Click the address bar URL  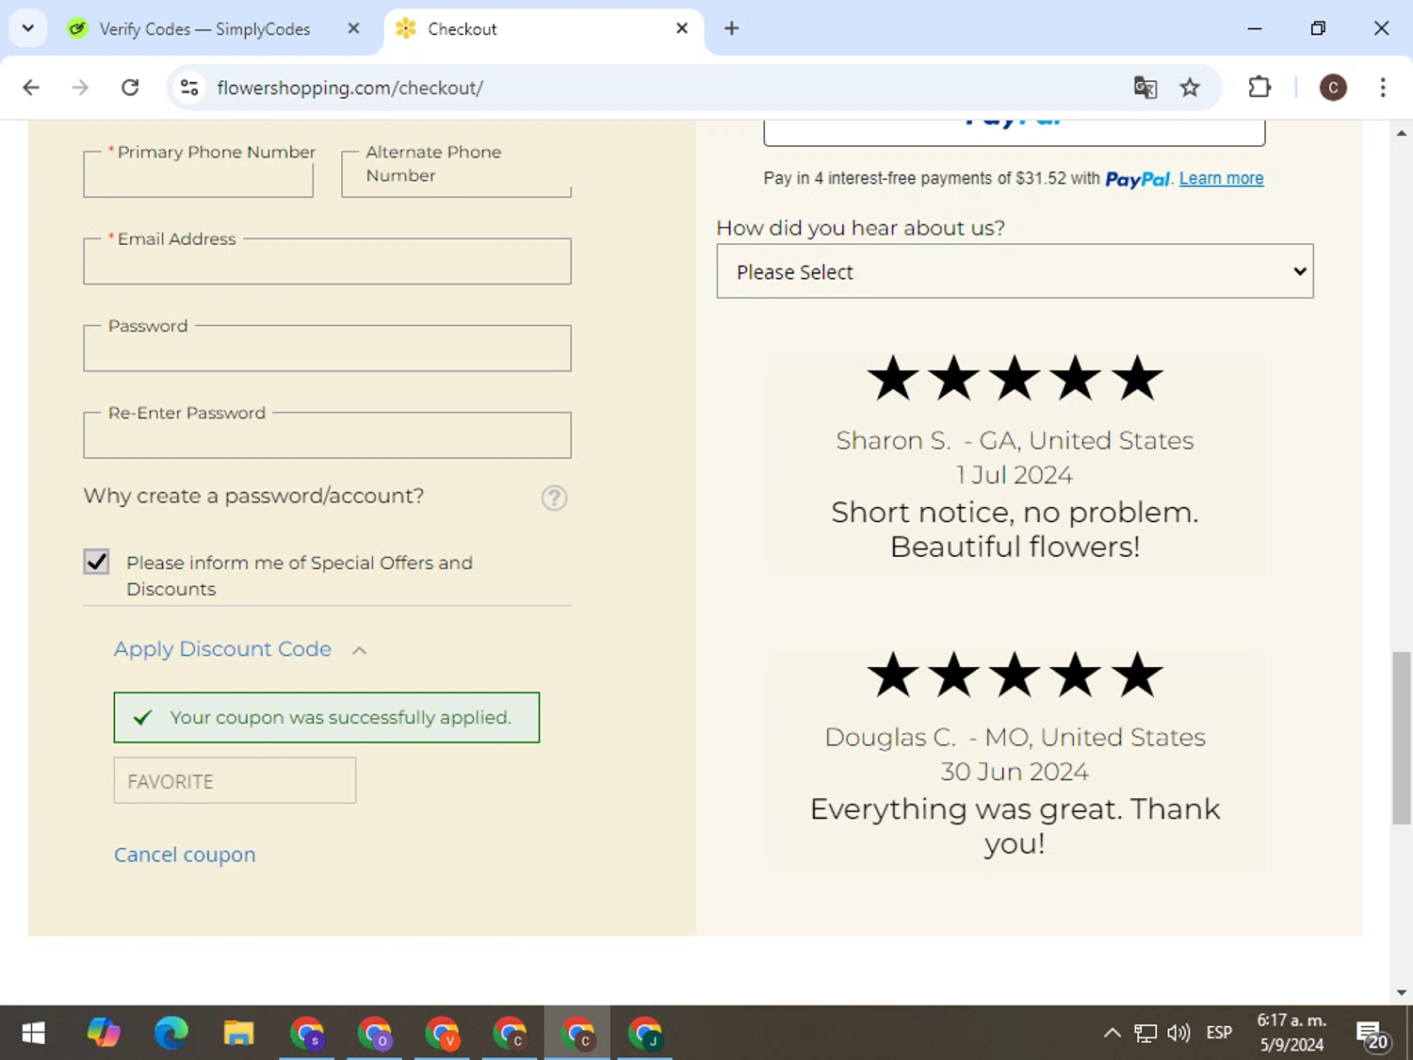[350, 88]
